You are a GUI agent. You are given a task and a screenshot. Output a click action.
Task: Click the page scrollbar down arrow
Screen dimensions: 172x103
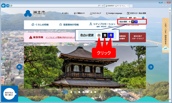pos(170,99)
